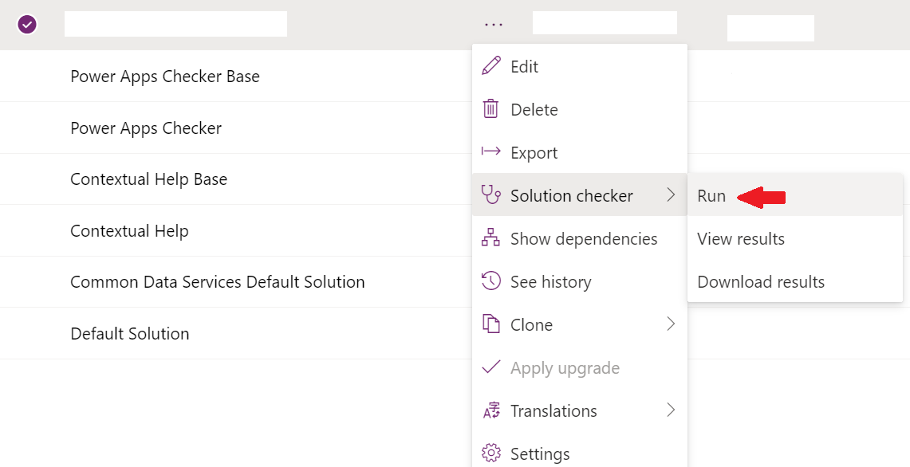The image size is (910, 467).
Task: Click the Edit pencil icon
Action: (x=491, y=65)
